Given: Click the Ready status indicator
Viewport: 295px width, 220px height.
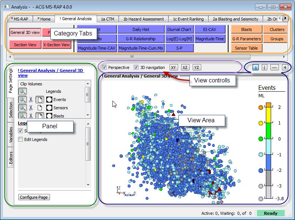Looking at the screenshot, I should (x=271, y=213).
